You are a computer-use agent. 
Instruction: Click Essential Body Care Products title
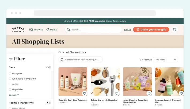[x=73, y=100]
